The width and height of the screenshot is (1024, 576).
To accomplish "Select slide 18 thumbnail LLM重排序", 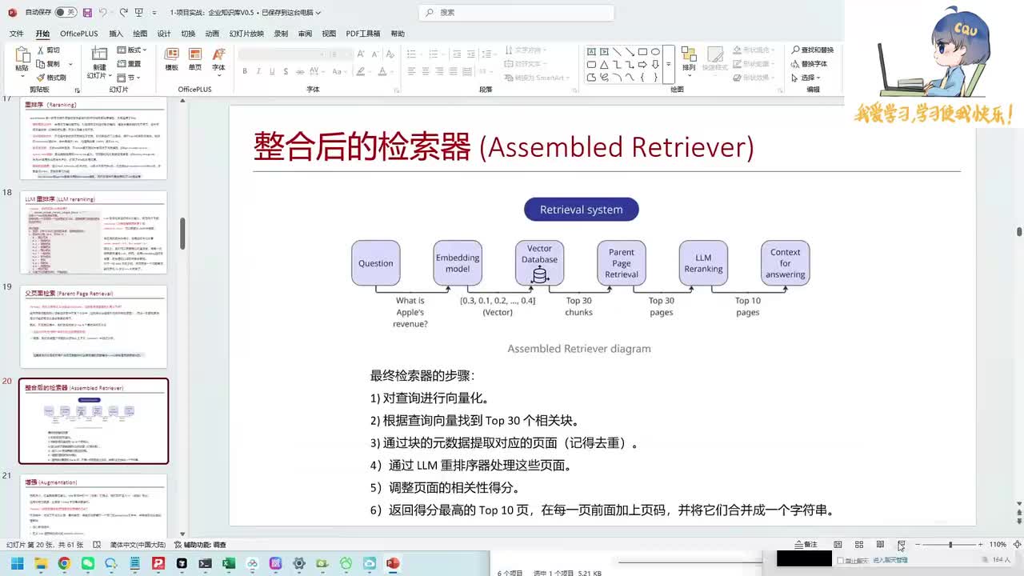I will (x=94, y=232).
